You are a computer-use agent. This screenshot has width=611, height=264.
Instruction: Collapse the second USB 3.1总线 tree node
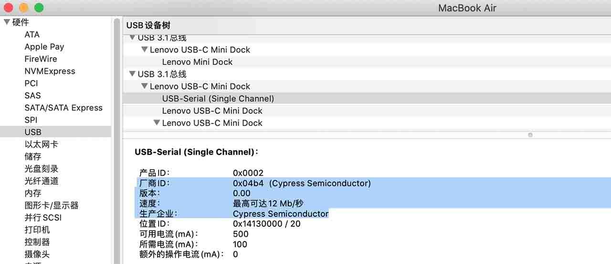[x=132, y=74]
